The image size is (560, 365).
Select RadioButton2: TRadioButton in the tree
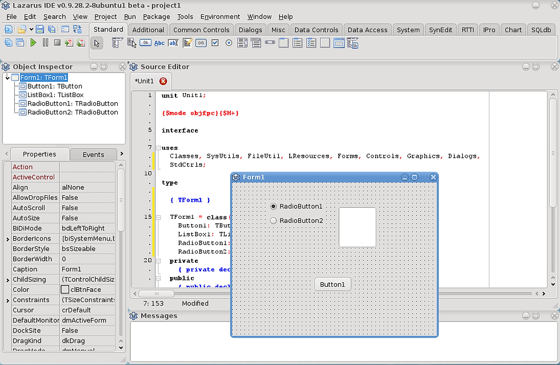click(73, 112)
